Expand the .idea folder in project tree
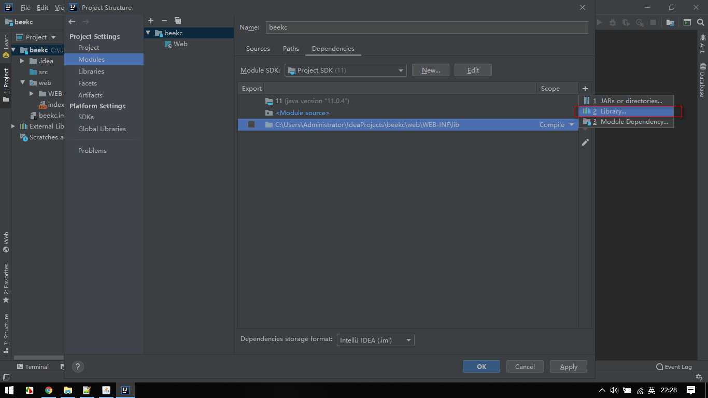Screen dimensions: 708x398 tap(22, 61)
